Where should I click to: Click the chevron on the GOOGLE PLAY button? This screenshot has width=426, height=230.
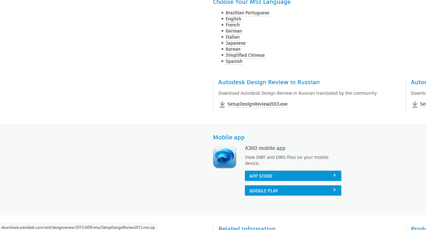tap(334, 190)
